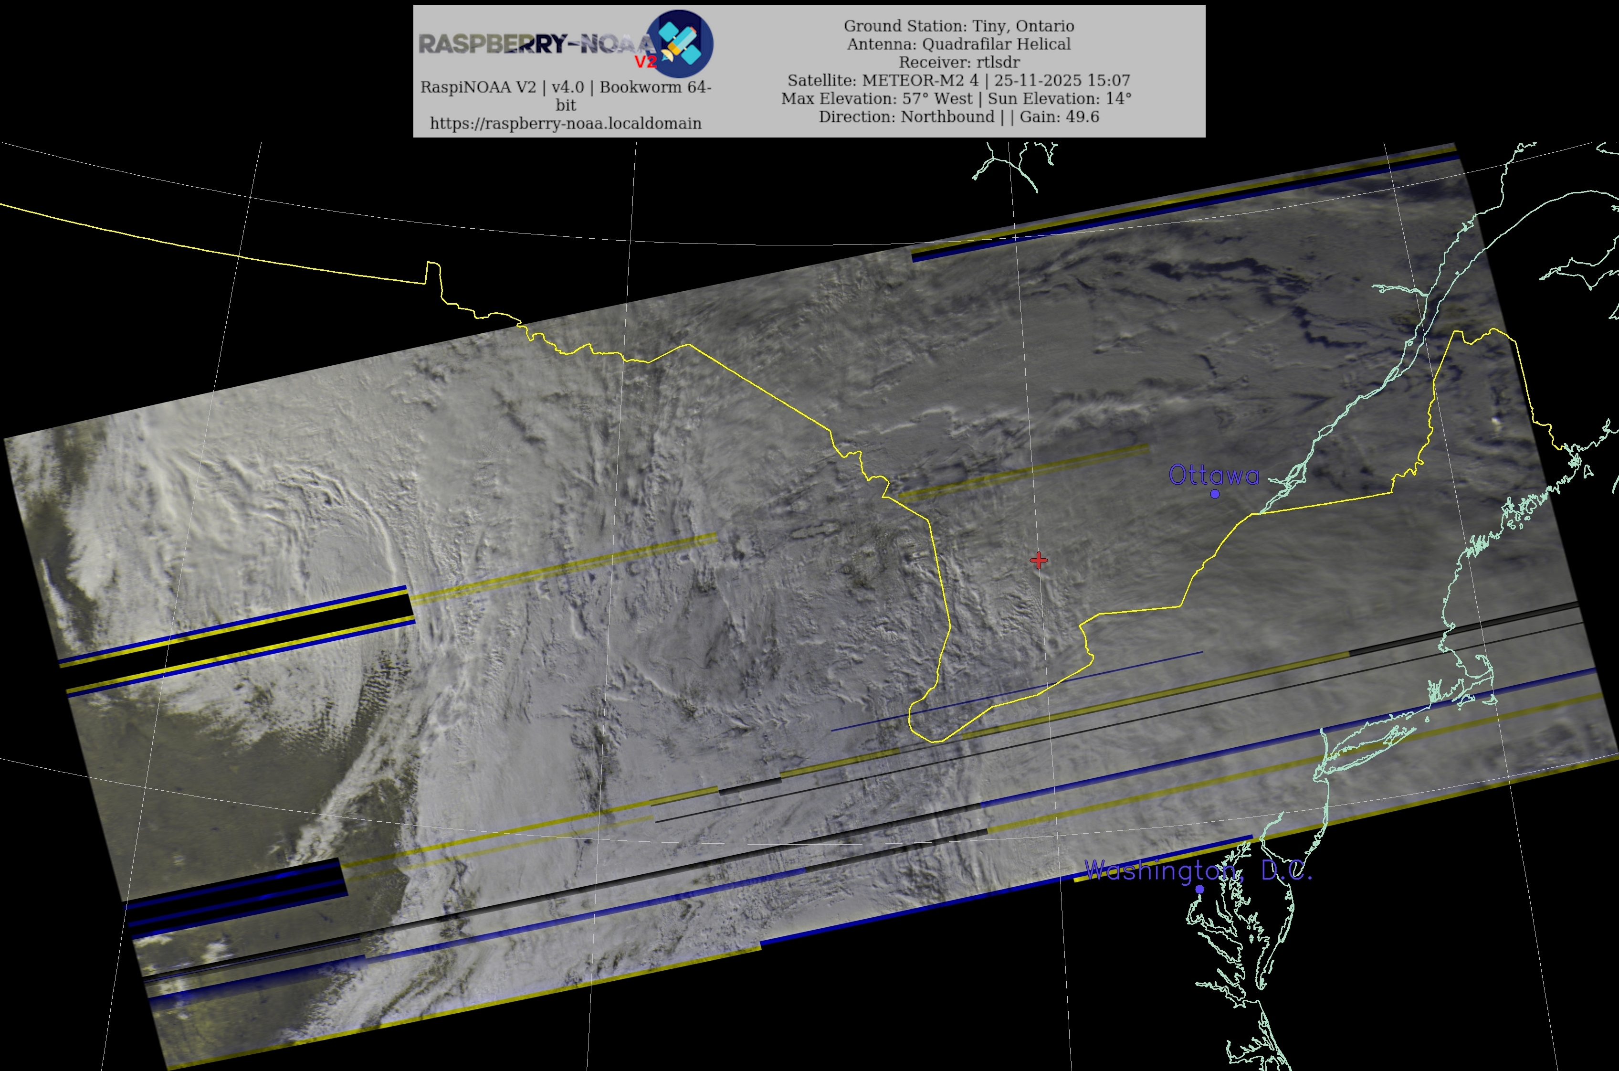Click the red V2 badge on logo
The height and width of the screenshot is (1071, 1619).
click(645, 62)
